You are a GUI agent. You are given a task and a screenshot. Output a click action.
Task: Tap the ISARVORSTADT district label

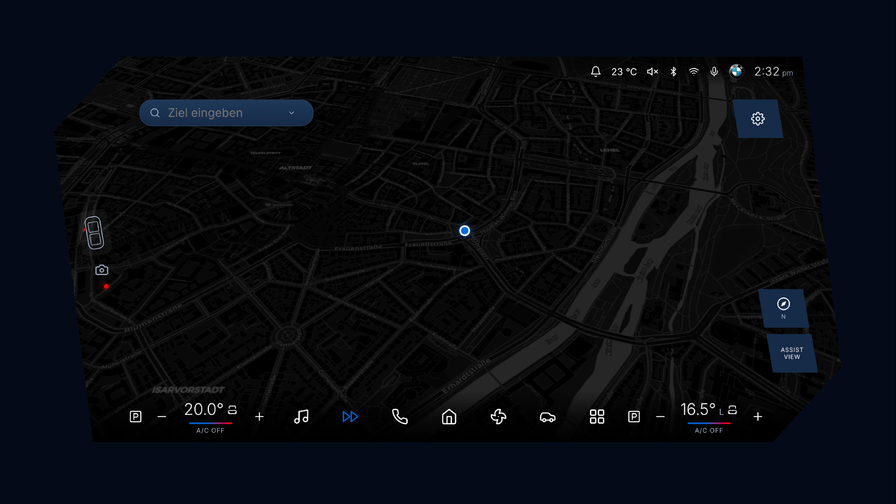point(188,390)
